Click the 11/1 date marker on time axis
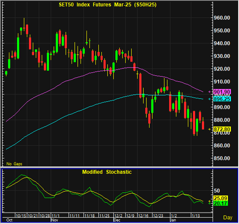The height and width of the screenshot is (224, 239). tap(56, 215)
